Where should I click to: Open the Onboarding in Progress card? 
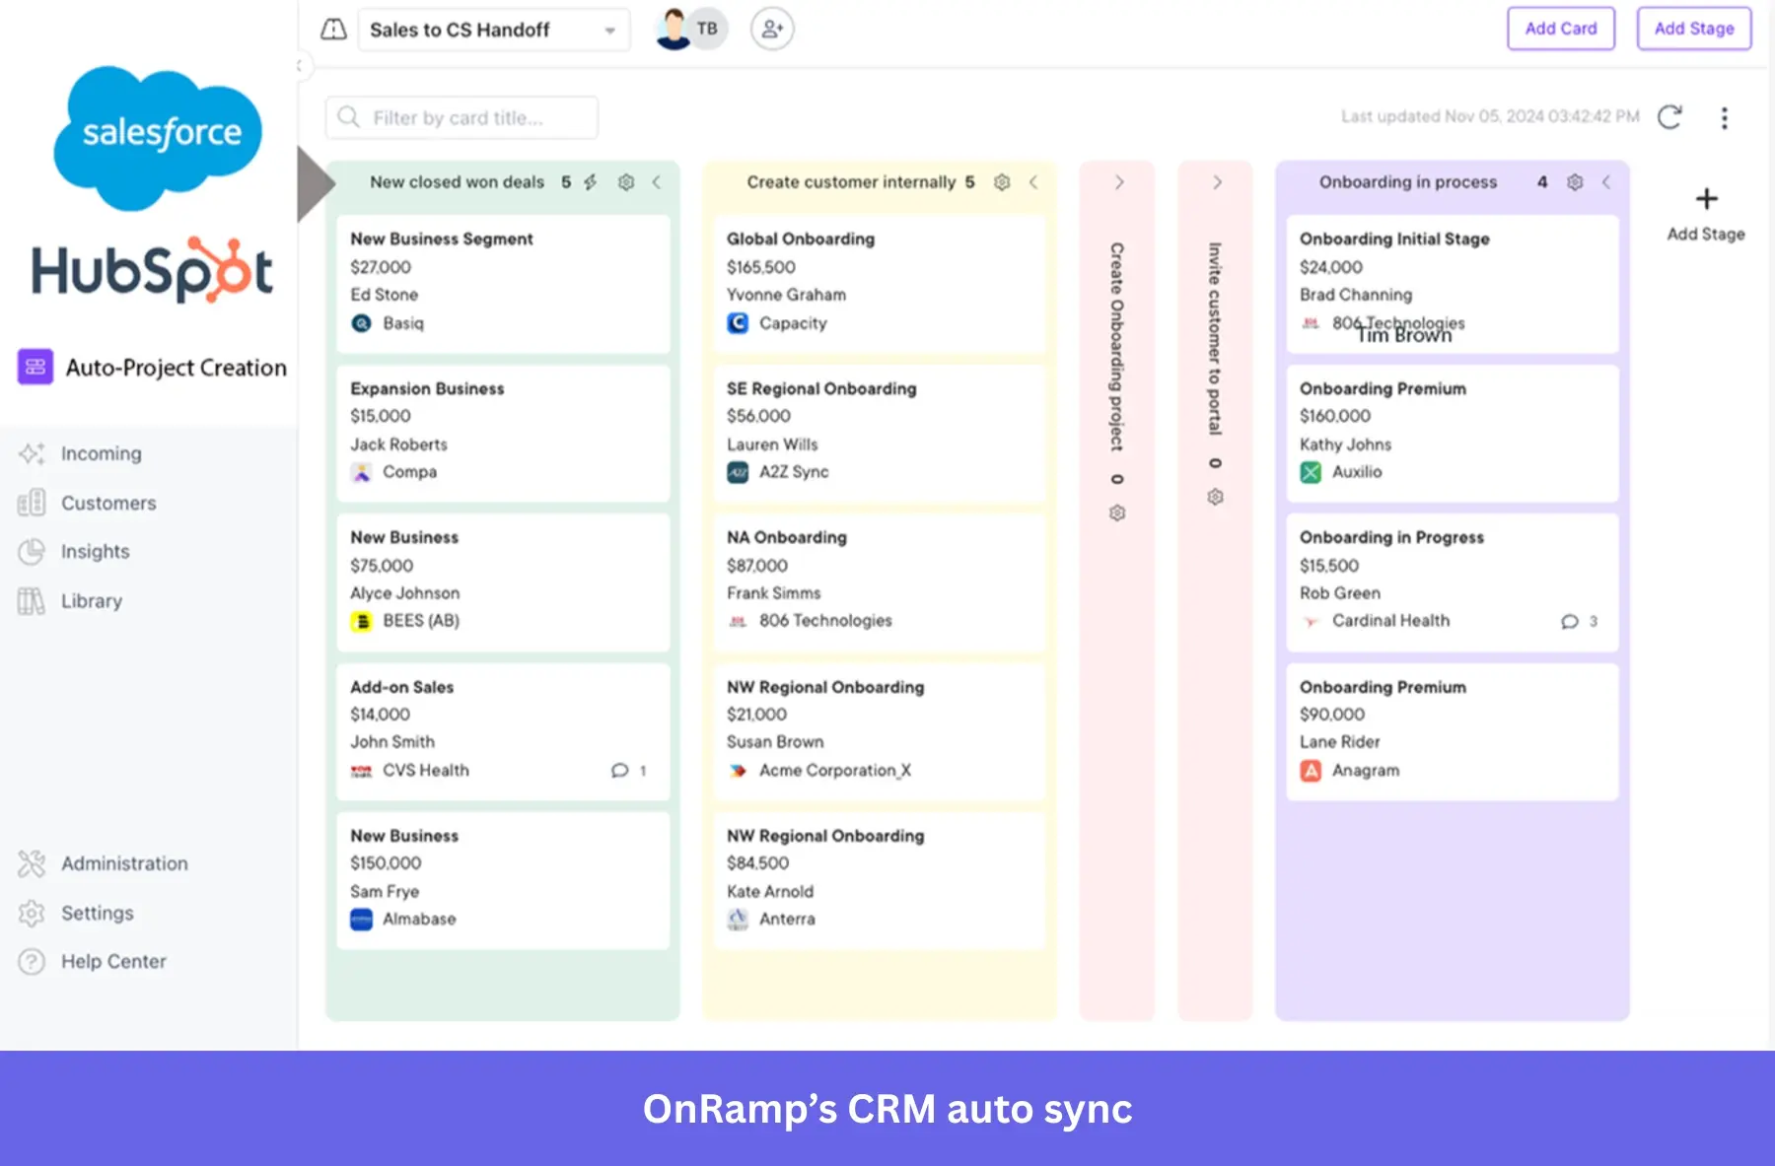pyautogui.click(x=1453, y=582)
